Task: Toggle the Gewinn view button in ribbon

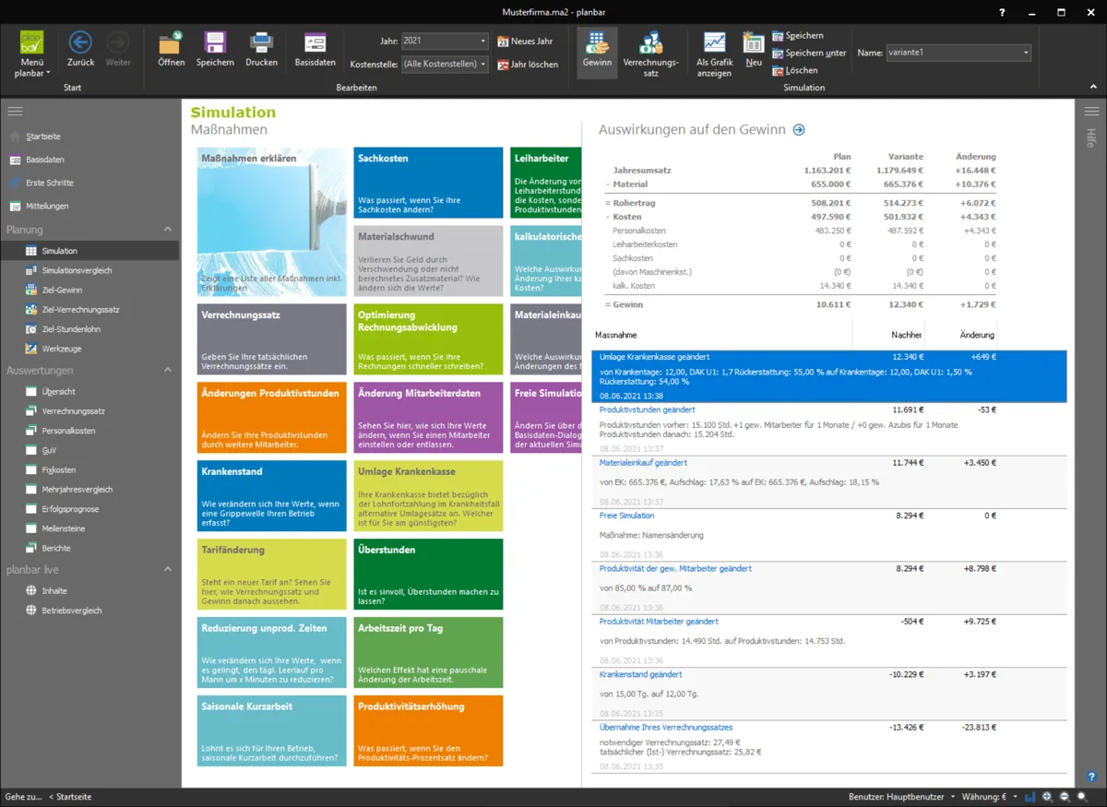Action: [597, 49]
